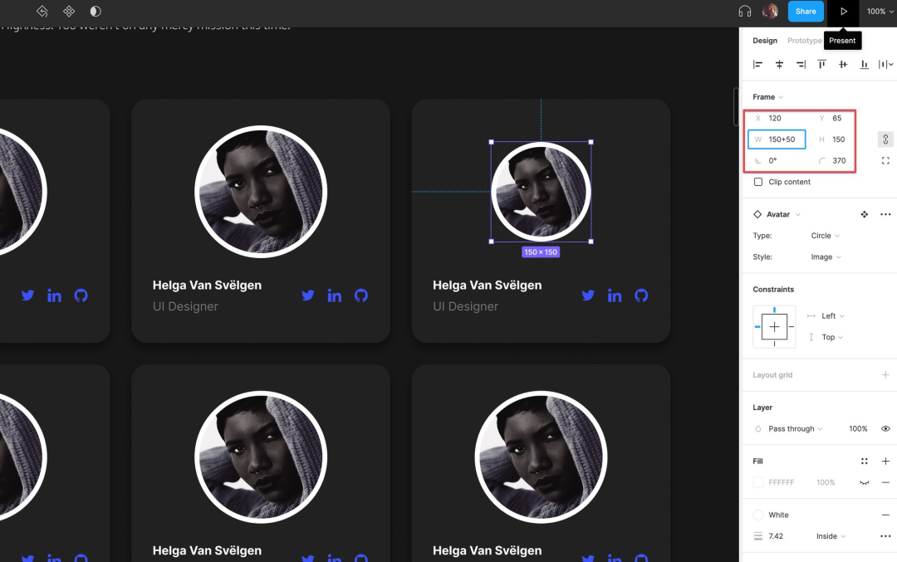Open the Type dropdown showing Circle
Screen dimensions: 897x562
825,236
